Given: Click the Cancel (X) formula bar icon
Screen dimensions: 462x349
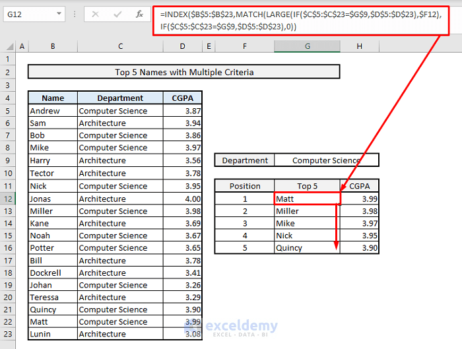Looking at the screenshot, I should tap(95, 14).
